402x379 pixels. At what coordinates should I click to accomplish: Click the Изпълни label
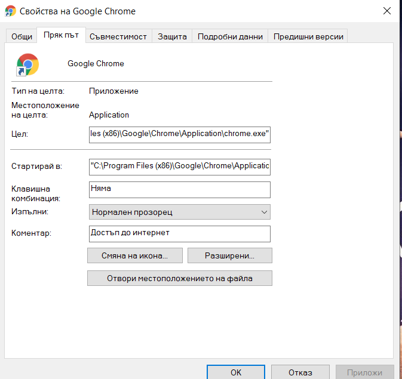tap(30, 212)
